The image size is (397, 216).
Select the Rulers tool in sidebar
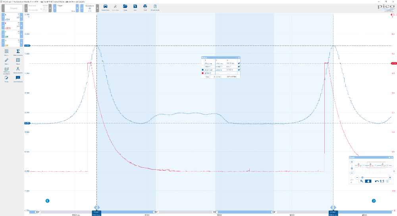click(x=6, y=61)
